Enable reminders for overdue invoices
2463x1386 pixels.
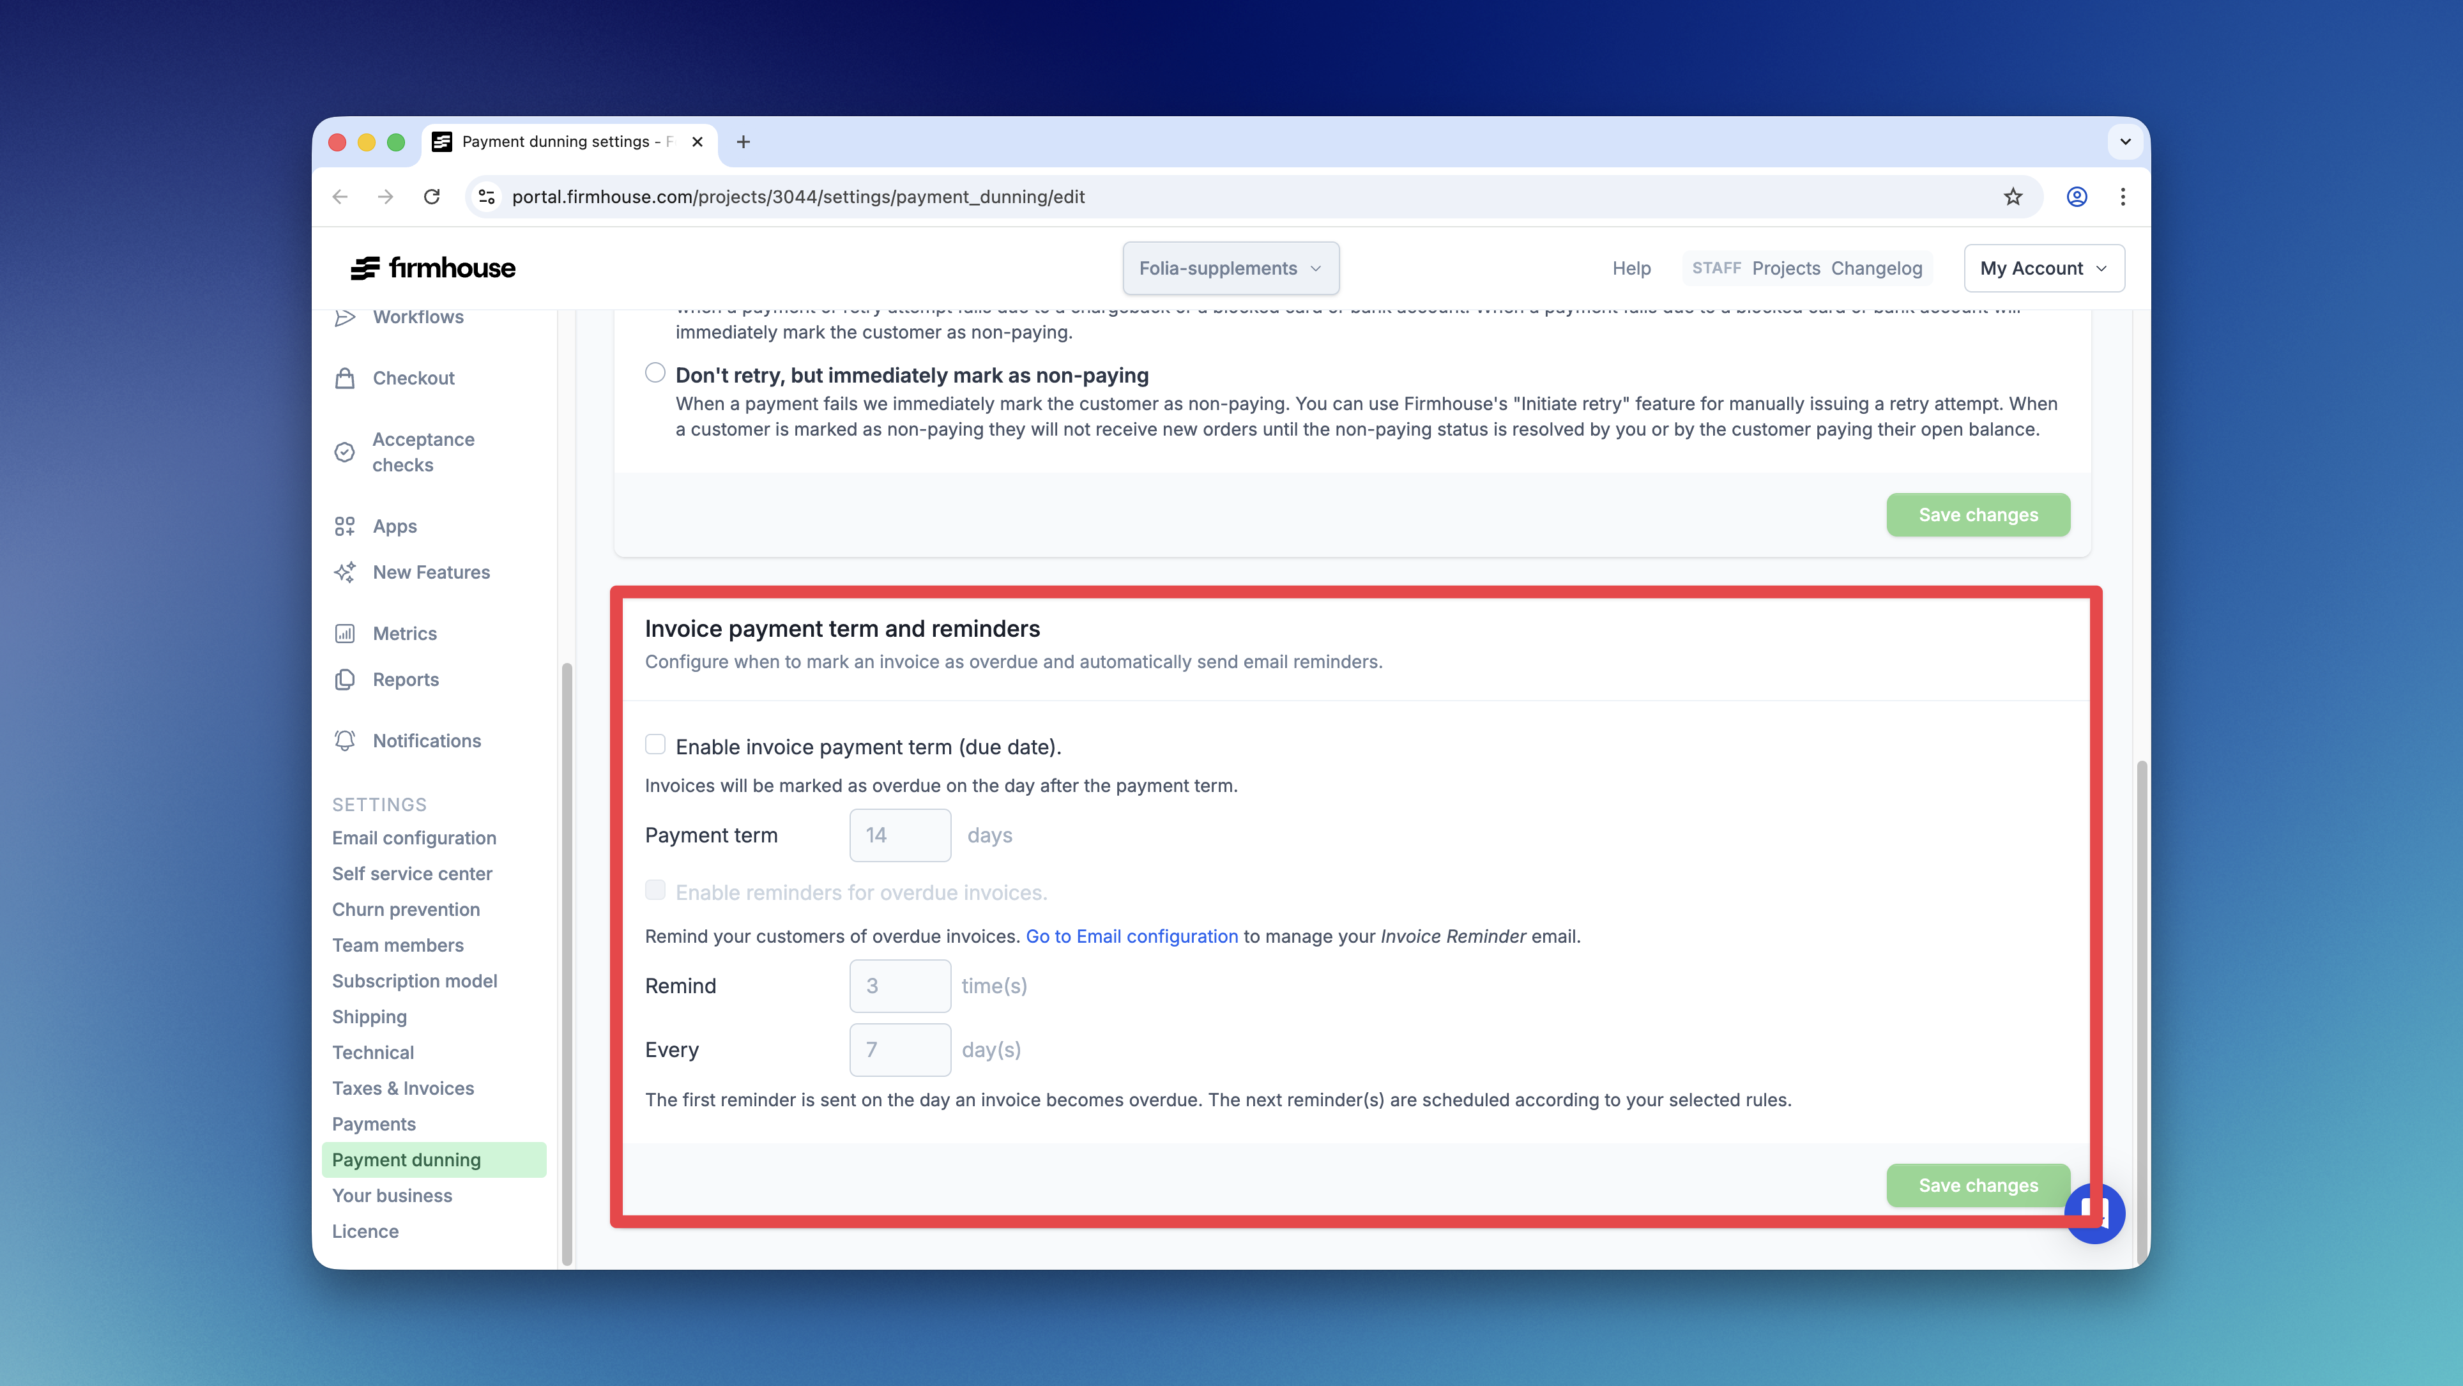click(655, 889)
